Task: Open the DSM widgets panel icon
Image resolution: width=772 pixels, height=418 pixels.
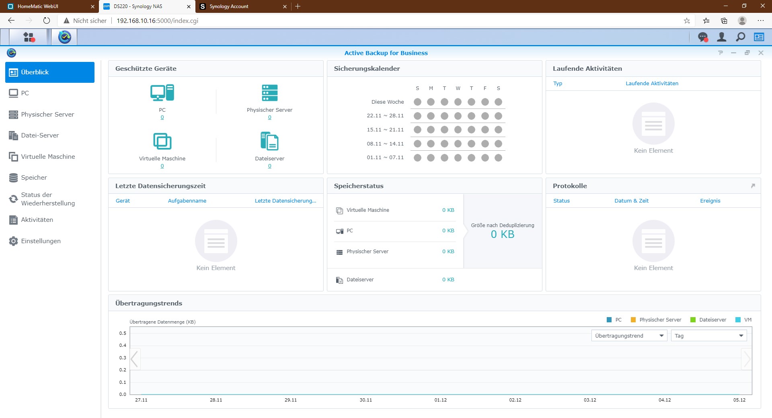Action: point(759,37)
